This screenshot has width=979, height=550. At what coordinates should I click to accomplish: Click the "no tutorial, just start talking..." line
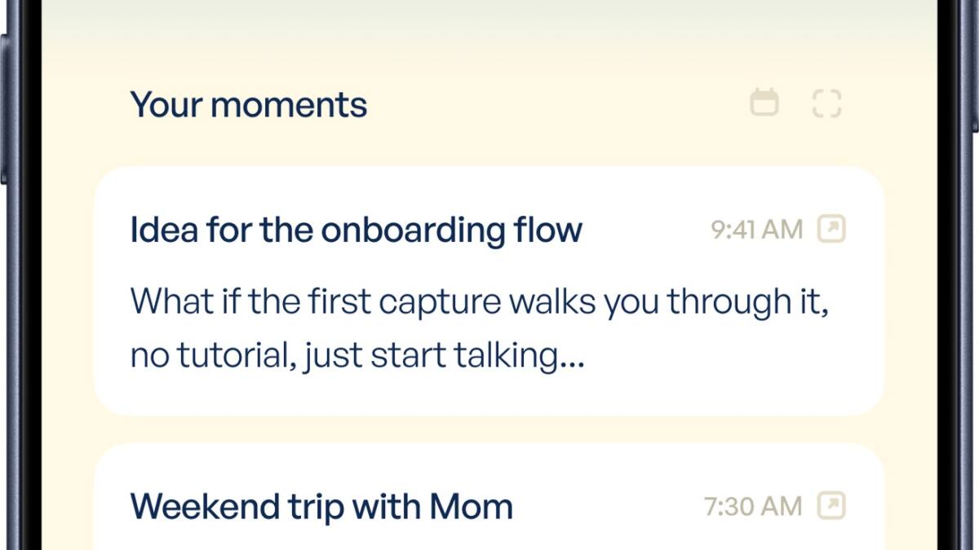pos(357,356)
